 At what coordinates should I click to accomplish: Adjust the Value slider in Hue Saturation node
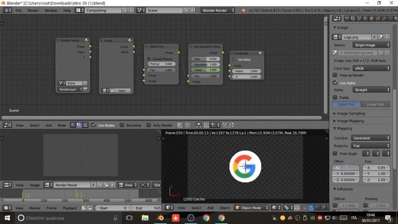pyautogui.click(x=206, y=70)
